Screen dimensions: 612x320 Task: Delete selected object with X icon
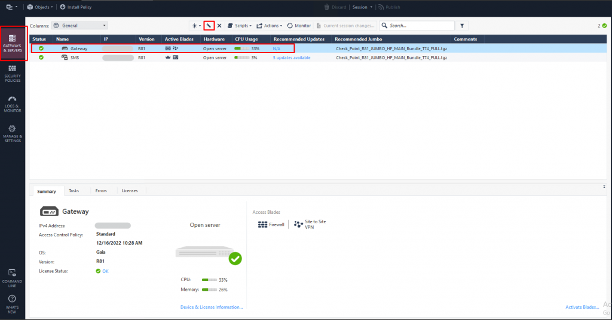click(219, 26)
